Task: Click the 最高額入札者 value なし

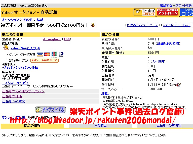Action: pyautogui.click(x=150, y=48)
